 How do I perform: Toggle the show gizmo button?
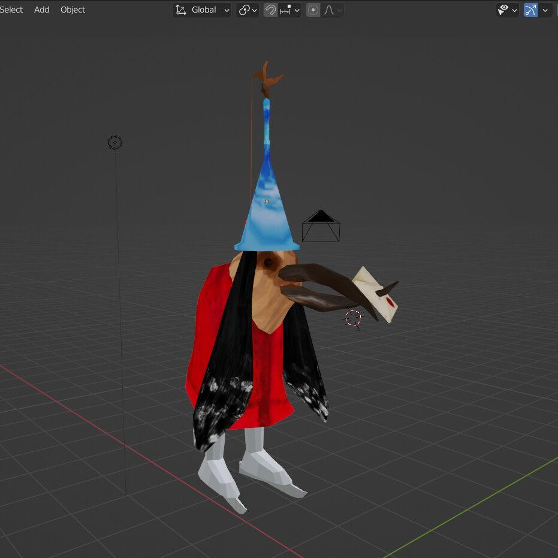click(x=530, y=10)
